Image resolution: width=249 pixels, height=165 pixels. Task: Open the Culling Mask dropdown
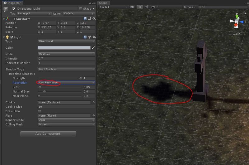point(66,124)
